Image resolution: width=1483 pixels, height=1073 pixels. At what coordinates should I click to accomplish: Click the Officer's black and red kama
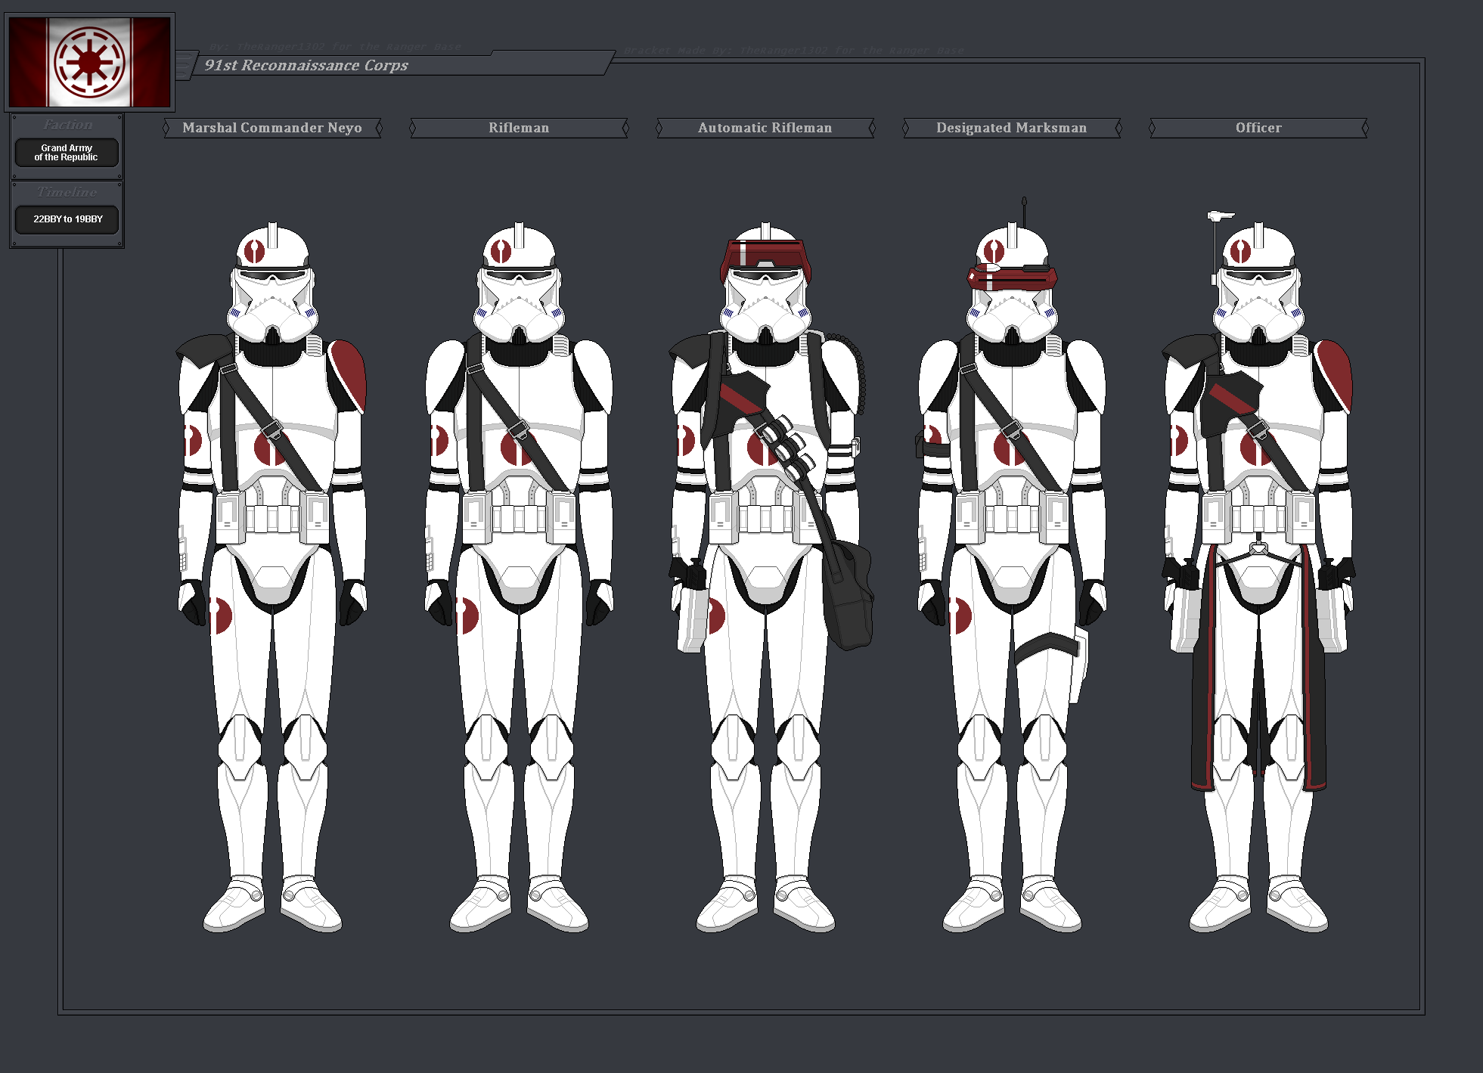click(1204, 681)
